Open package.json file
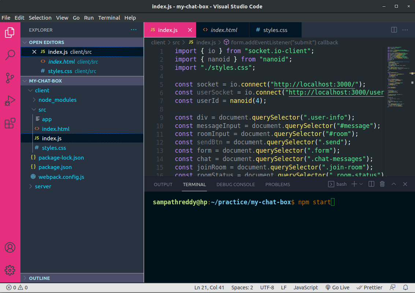This screenshot has width=415, height=293. 82,167
